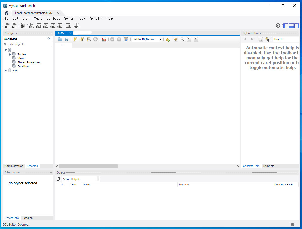This screenshot has height=229, width=302.
Task: Open SQL script file in new tab icon
Action: pyautogui.click(x=14, y=26)
